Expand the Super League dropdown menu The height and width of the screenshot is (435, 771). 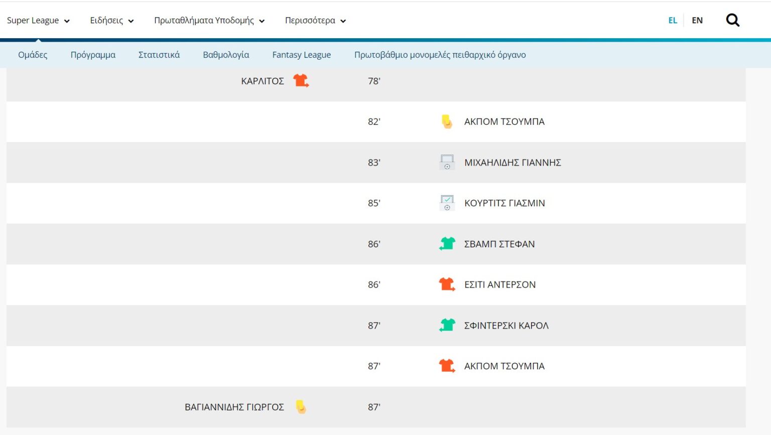click(x=38, y=21)
